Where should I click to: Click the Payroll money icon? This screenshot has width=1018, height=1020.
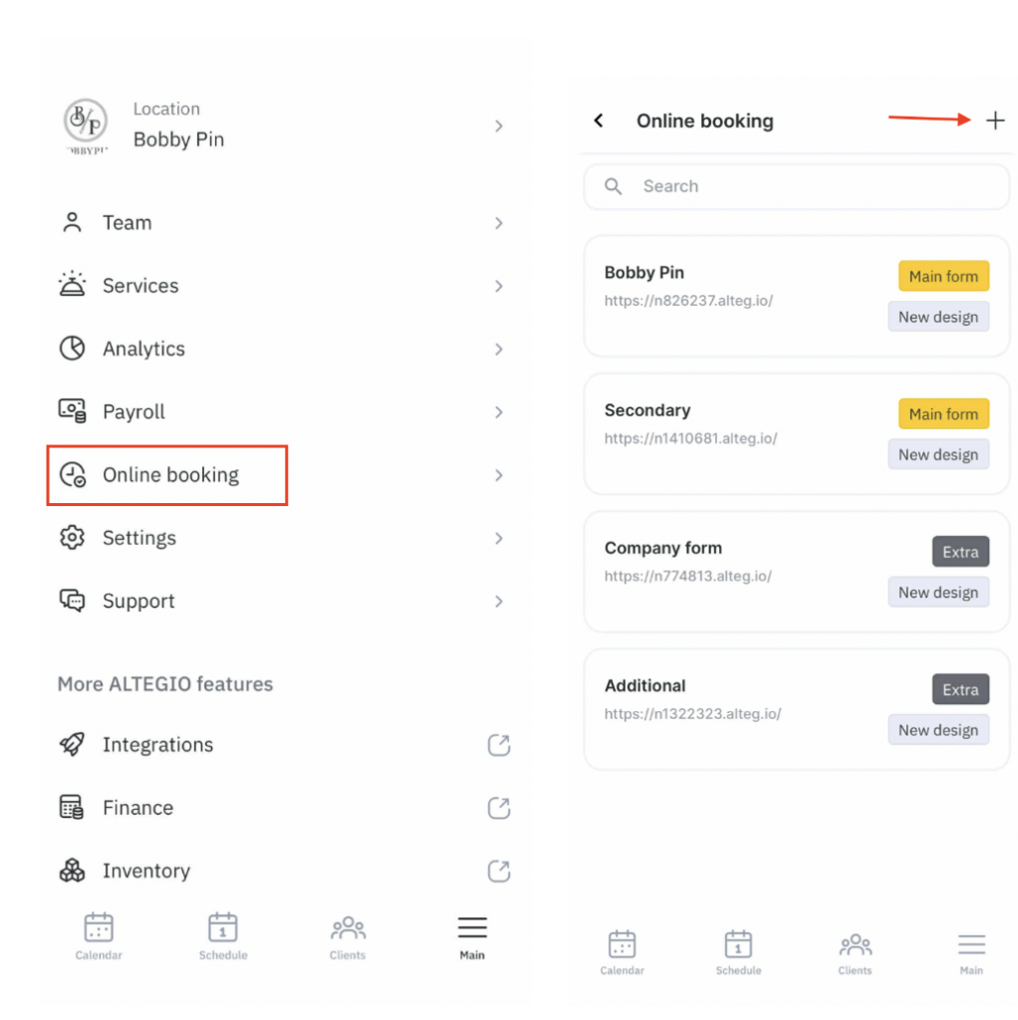[72, 411]
